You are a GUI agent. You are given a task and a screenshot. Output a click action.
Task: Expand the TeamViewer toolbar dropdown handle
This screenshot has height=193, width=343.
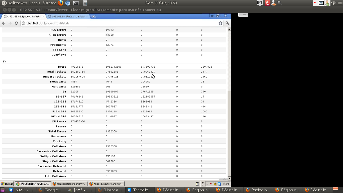pos(243,15)
